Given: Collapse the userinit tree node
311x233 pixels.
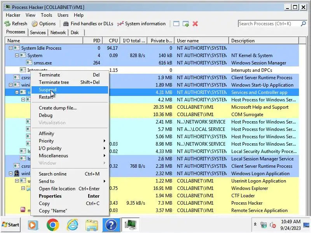Looking at the screenshot, I should tap(17, 181).
